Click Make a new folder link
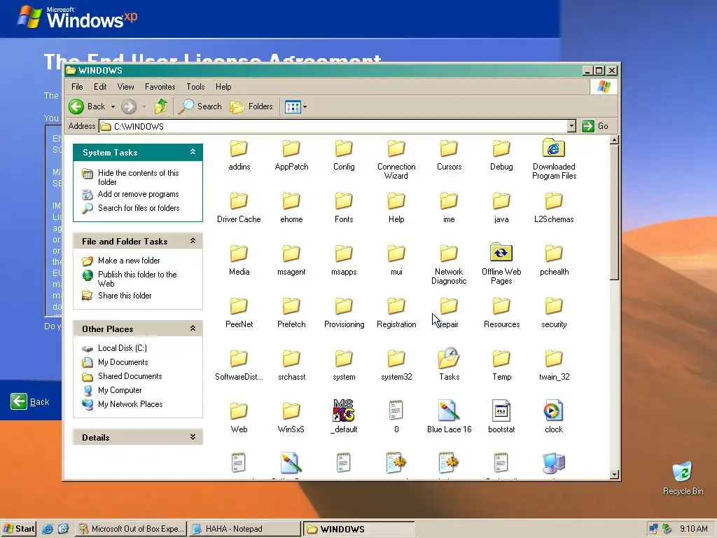 click(129, 261)
